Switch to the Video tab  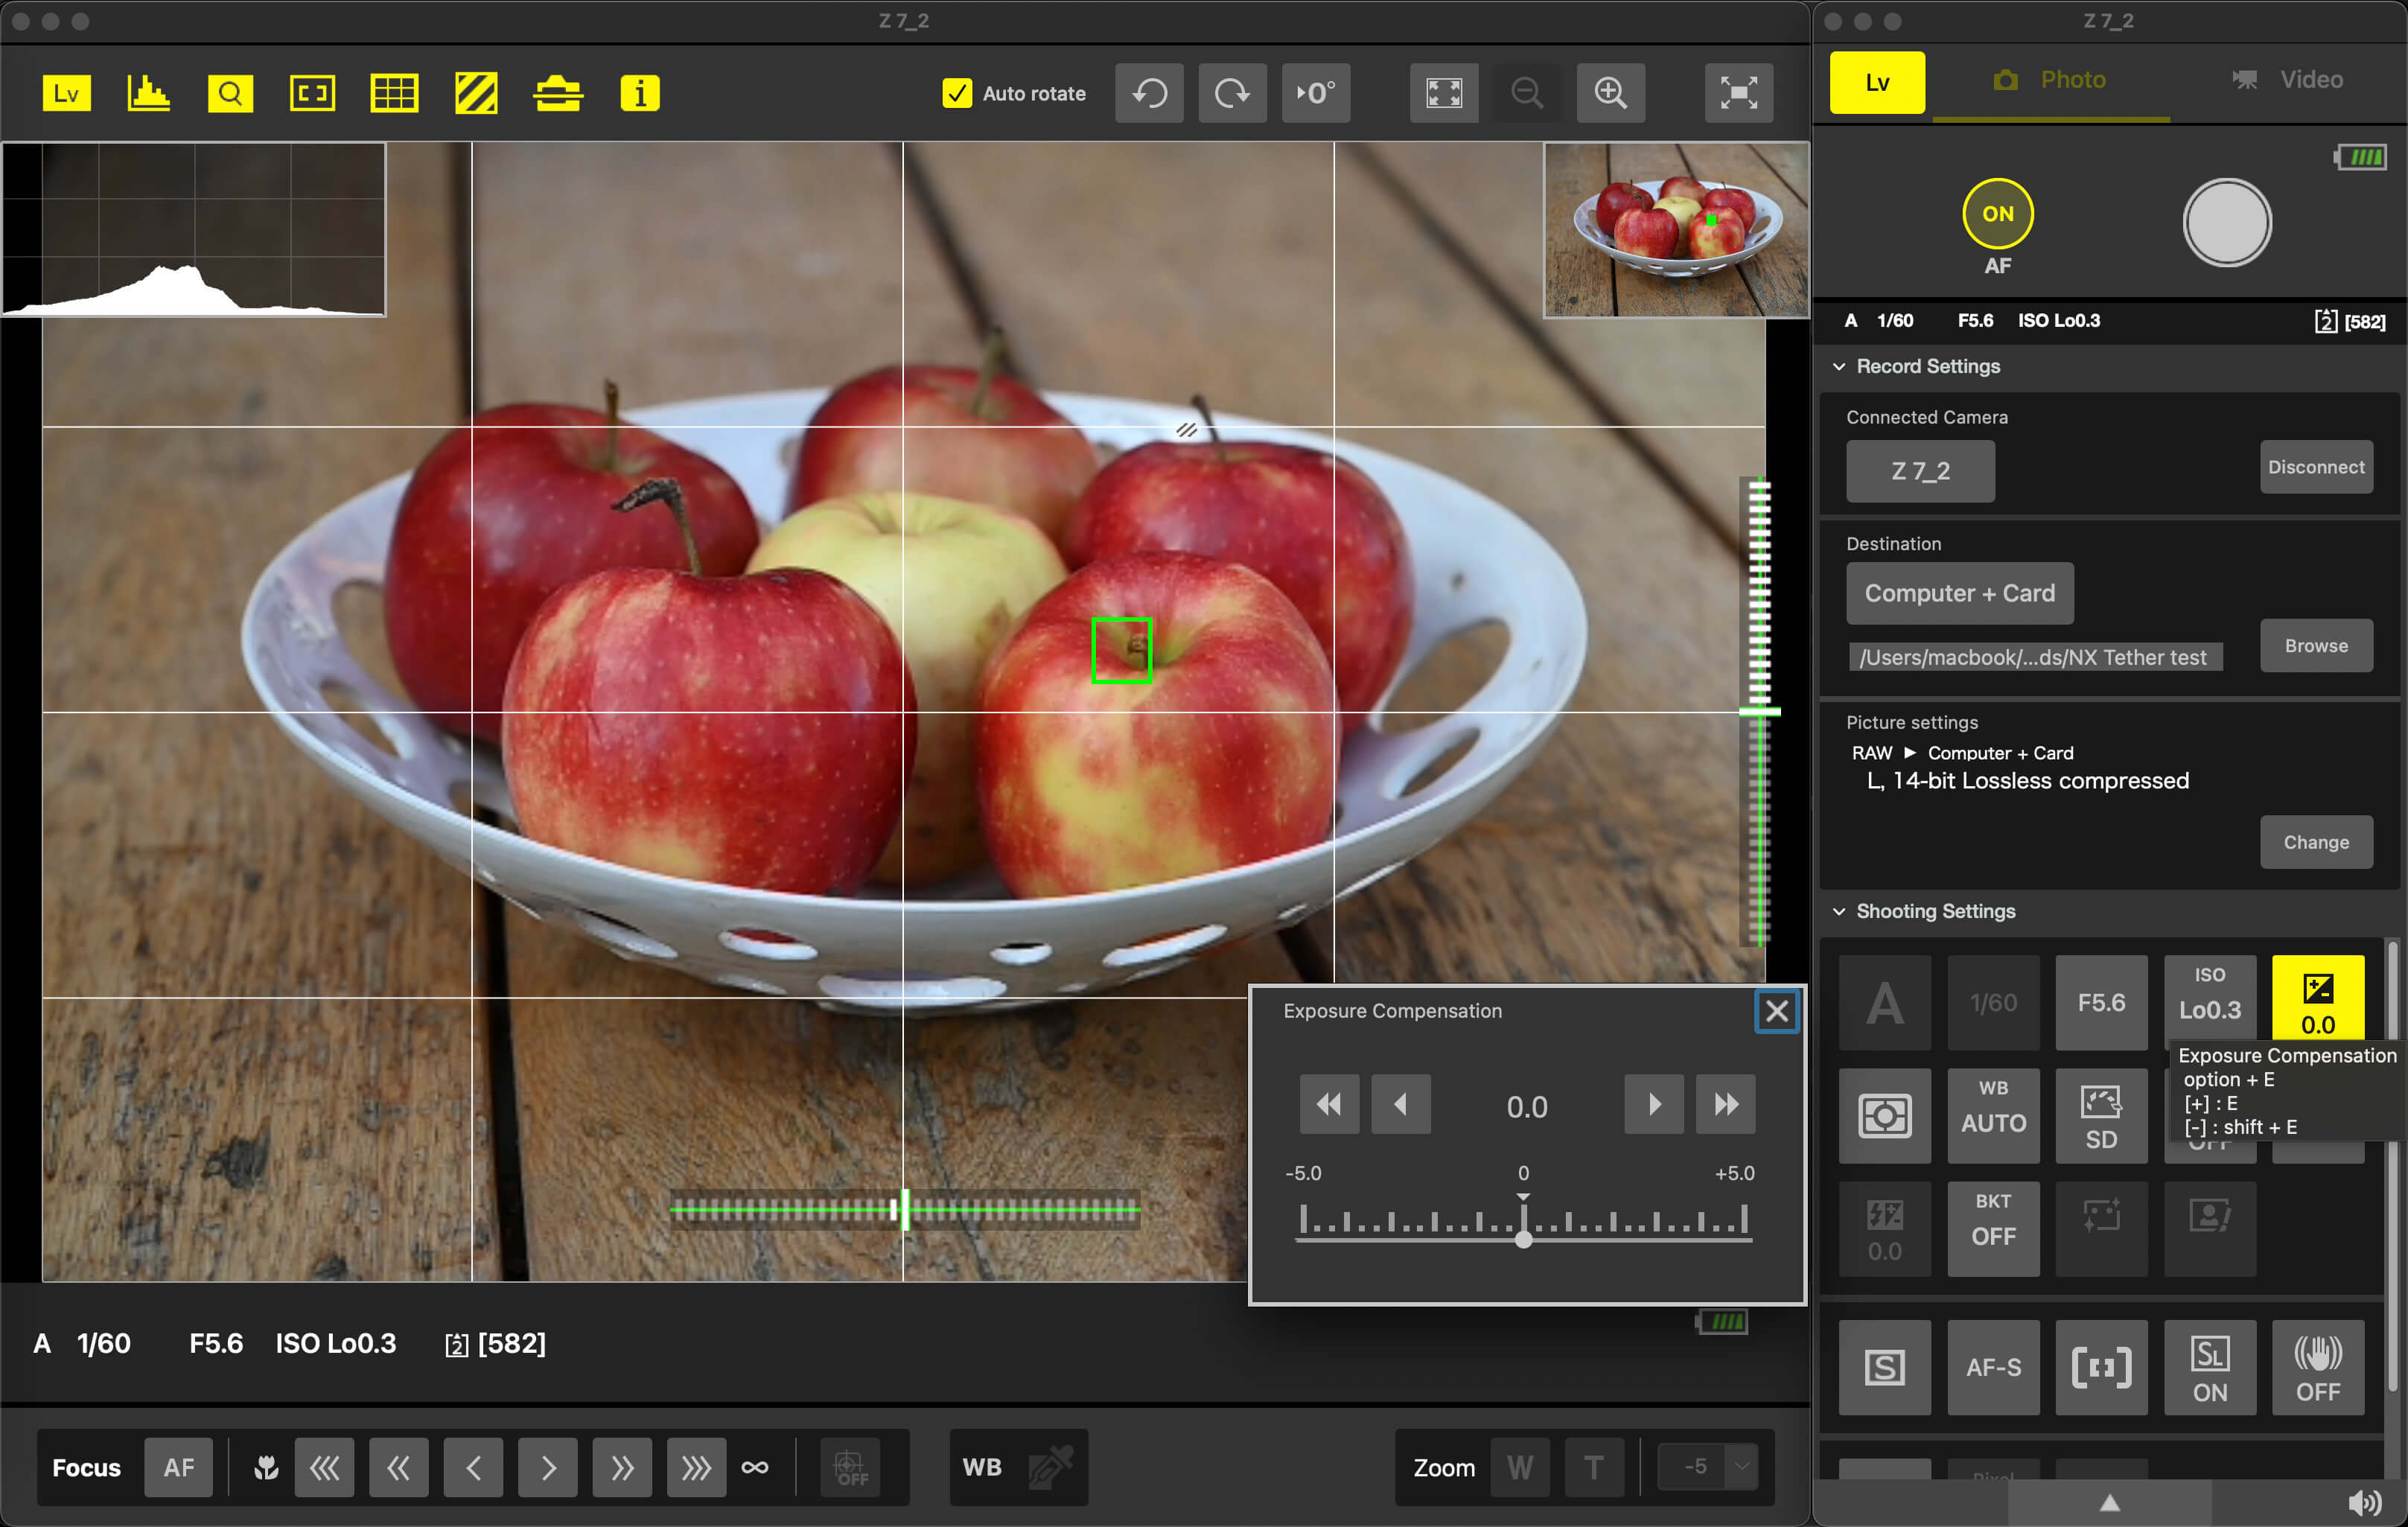coord(2289,79)
